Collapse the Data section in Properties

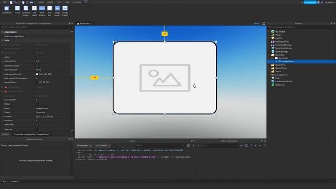click(x=2, y=40)
